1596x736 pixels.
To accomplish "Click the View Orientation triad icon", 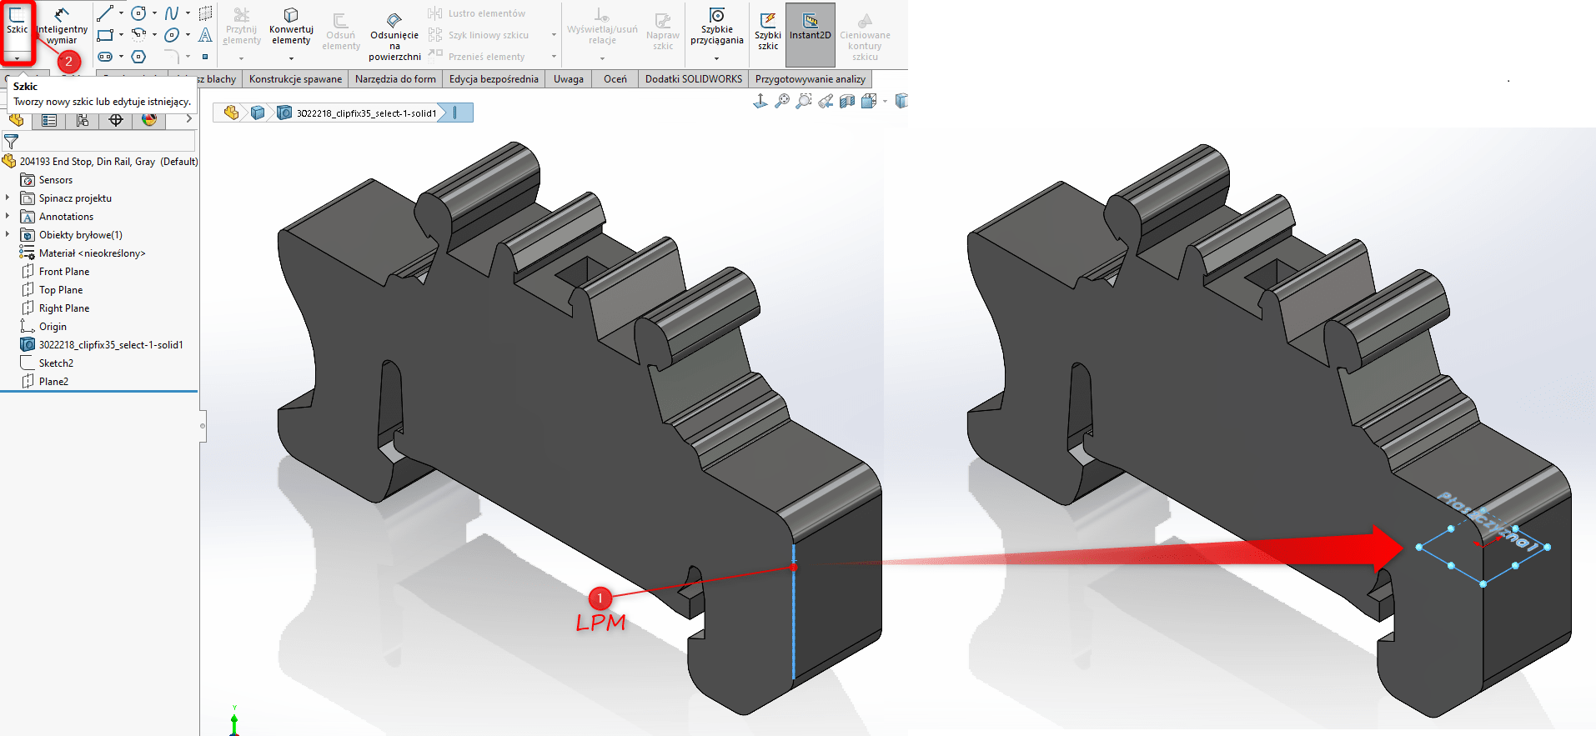I will click(760, 101).
